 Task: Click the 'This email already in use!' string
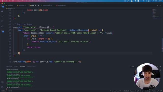[73, 42]
